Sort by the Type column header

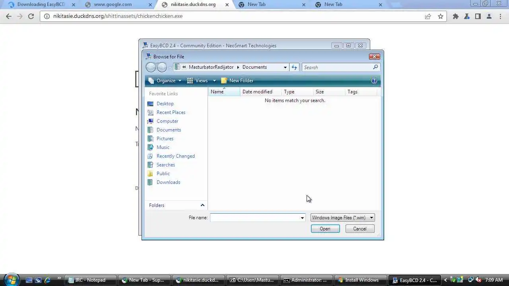(297, 92)
